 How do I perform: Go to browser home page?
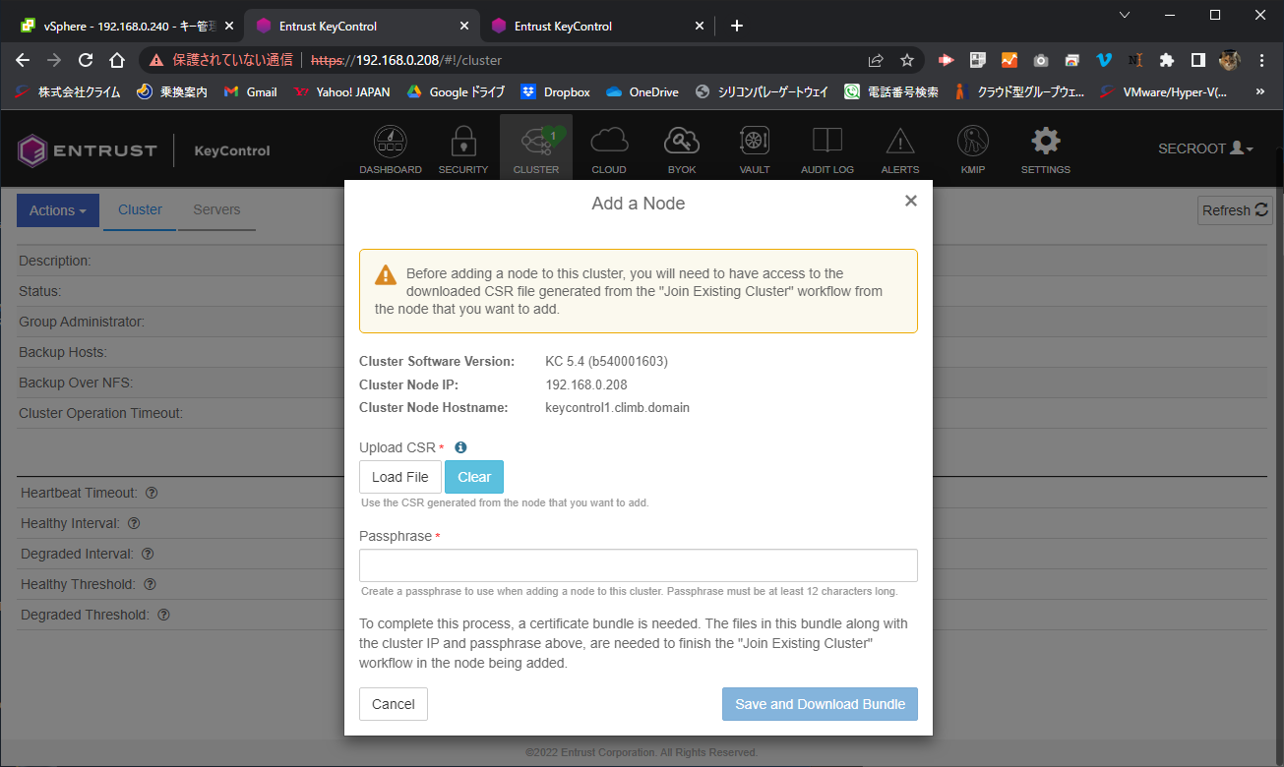[x=117, y=60]
